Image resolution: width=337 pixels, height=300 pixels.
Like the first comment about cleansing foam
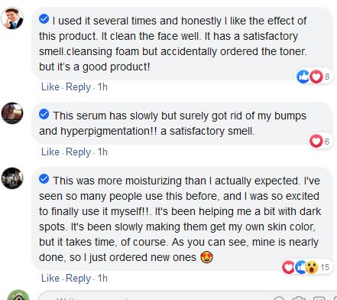pyautogui.click(x=50, y=87)
